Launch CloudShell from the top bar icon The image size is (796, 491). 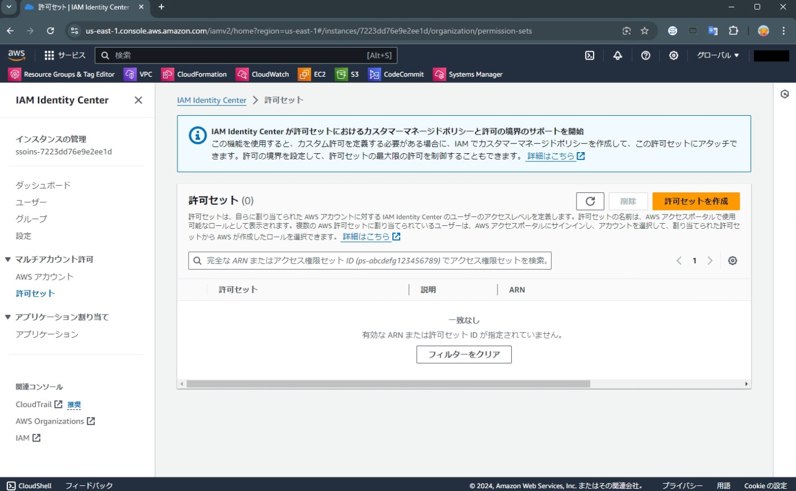point(590,55)
